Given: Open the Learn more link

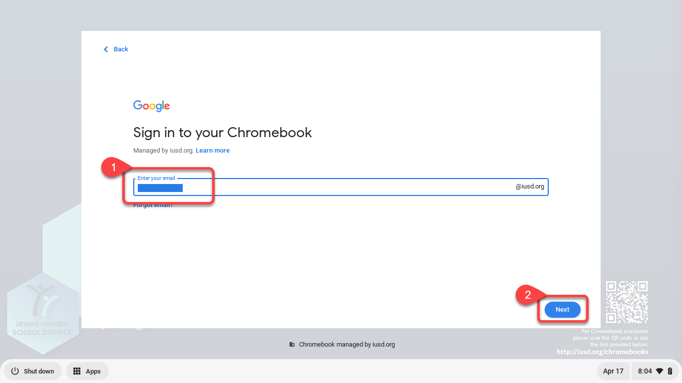Looking at the screenshot, I should 213,151.
